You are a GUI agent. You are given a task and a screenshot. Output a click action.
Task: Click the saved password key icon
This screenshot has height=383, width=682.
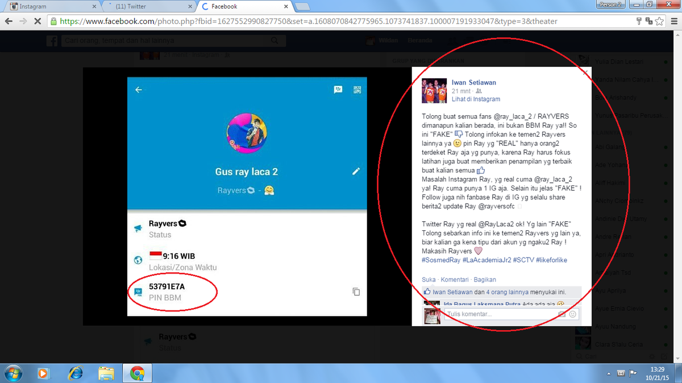click(639, 21)
